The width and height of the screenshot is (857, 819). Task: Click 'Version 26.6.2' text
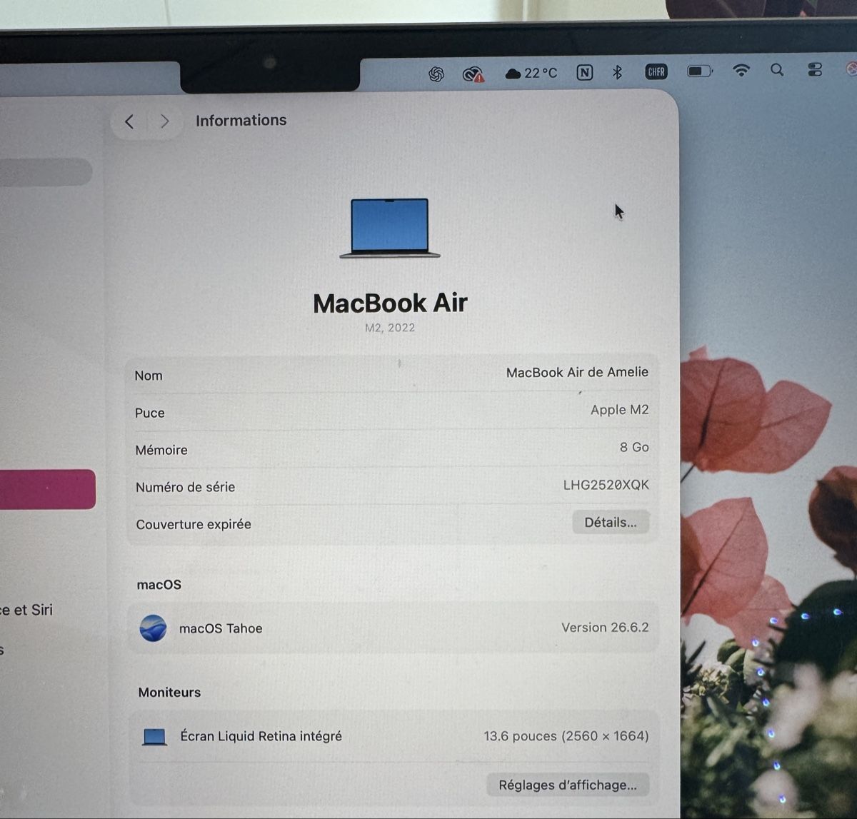pyautogui.click(x=605, y=628)
